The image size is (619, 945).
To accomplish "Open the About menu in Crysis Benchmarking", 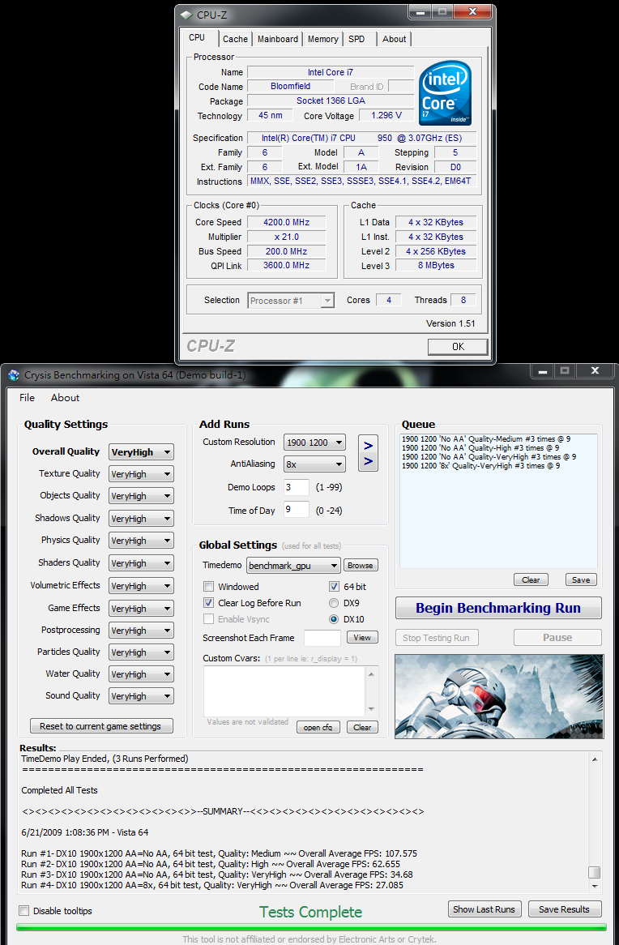I will pos(65,398).
